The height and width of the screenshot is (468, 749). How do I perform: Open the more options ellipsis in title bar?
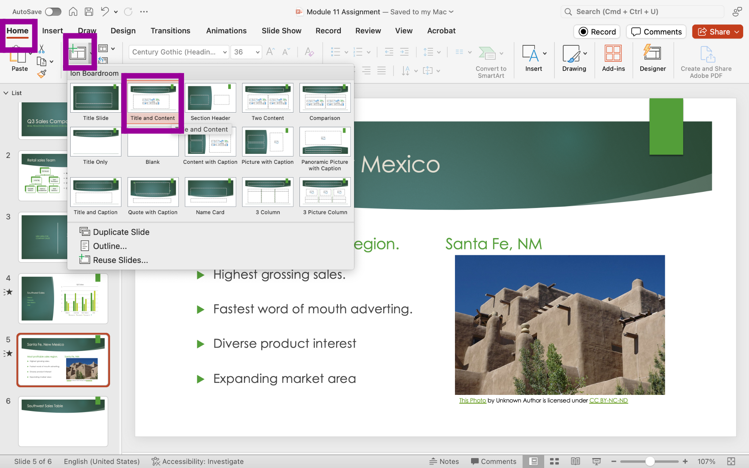pyautogui.click(x=144, y=12)
